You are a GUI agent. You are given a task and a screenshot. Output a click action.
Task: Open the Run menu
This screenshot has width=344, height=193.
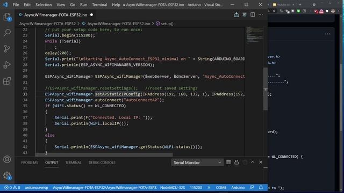(x=84, y=5)
